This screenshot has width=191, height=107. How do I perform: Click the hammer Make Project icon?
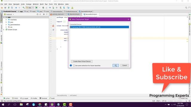click(x=24, y=8)
